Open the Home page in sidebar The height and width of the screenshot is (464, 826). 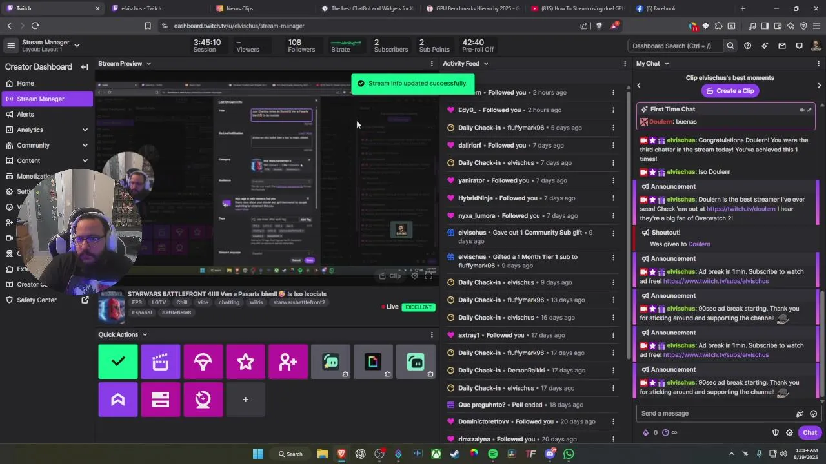coord(25,83)
